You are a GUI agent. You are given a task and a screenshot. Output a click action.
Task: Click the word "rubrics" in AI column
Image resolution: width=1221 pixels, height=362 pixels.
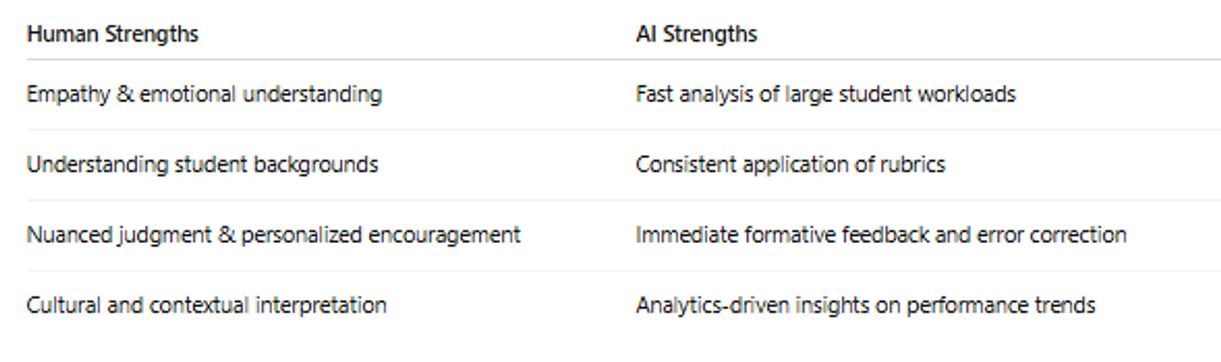(x=913, y=165)
